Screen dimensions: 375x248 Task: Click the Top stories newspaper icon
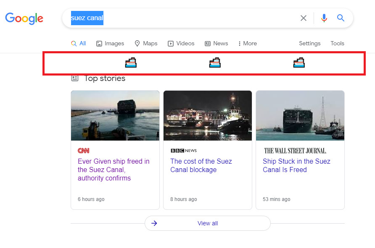click(75, 78)
